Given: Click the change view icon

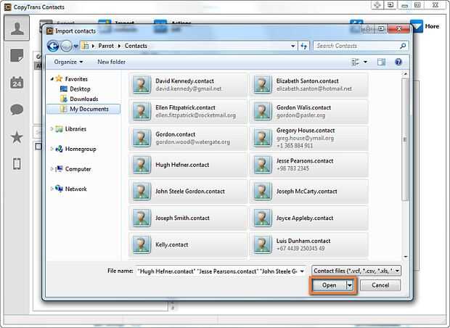Looking at the screenshot, I should (356, 62).
